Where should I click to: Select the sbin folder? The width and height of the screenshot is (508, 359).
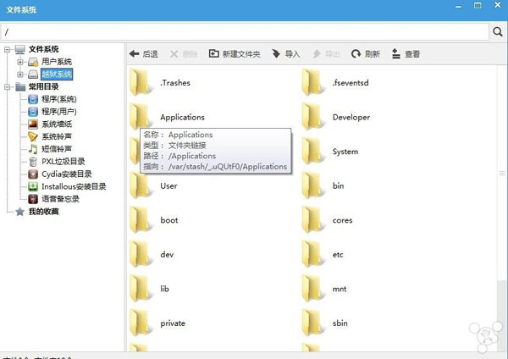click(x=325, y=323)
